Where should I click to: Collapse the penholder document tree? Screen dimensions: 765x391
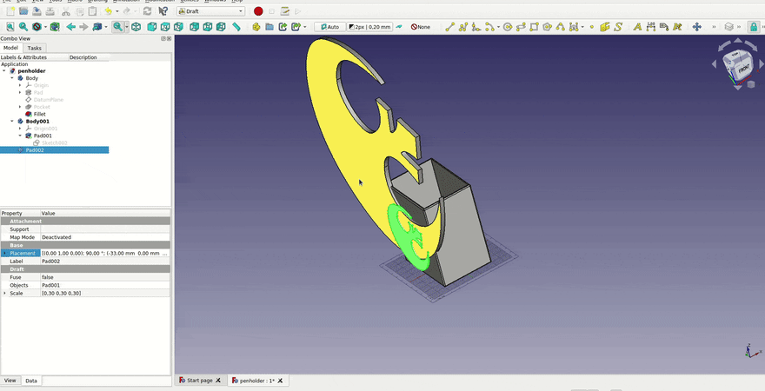pos(4,71)
